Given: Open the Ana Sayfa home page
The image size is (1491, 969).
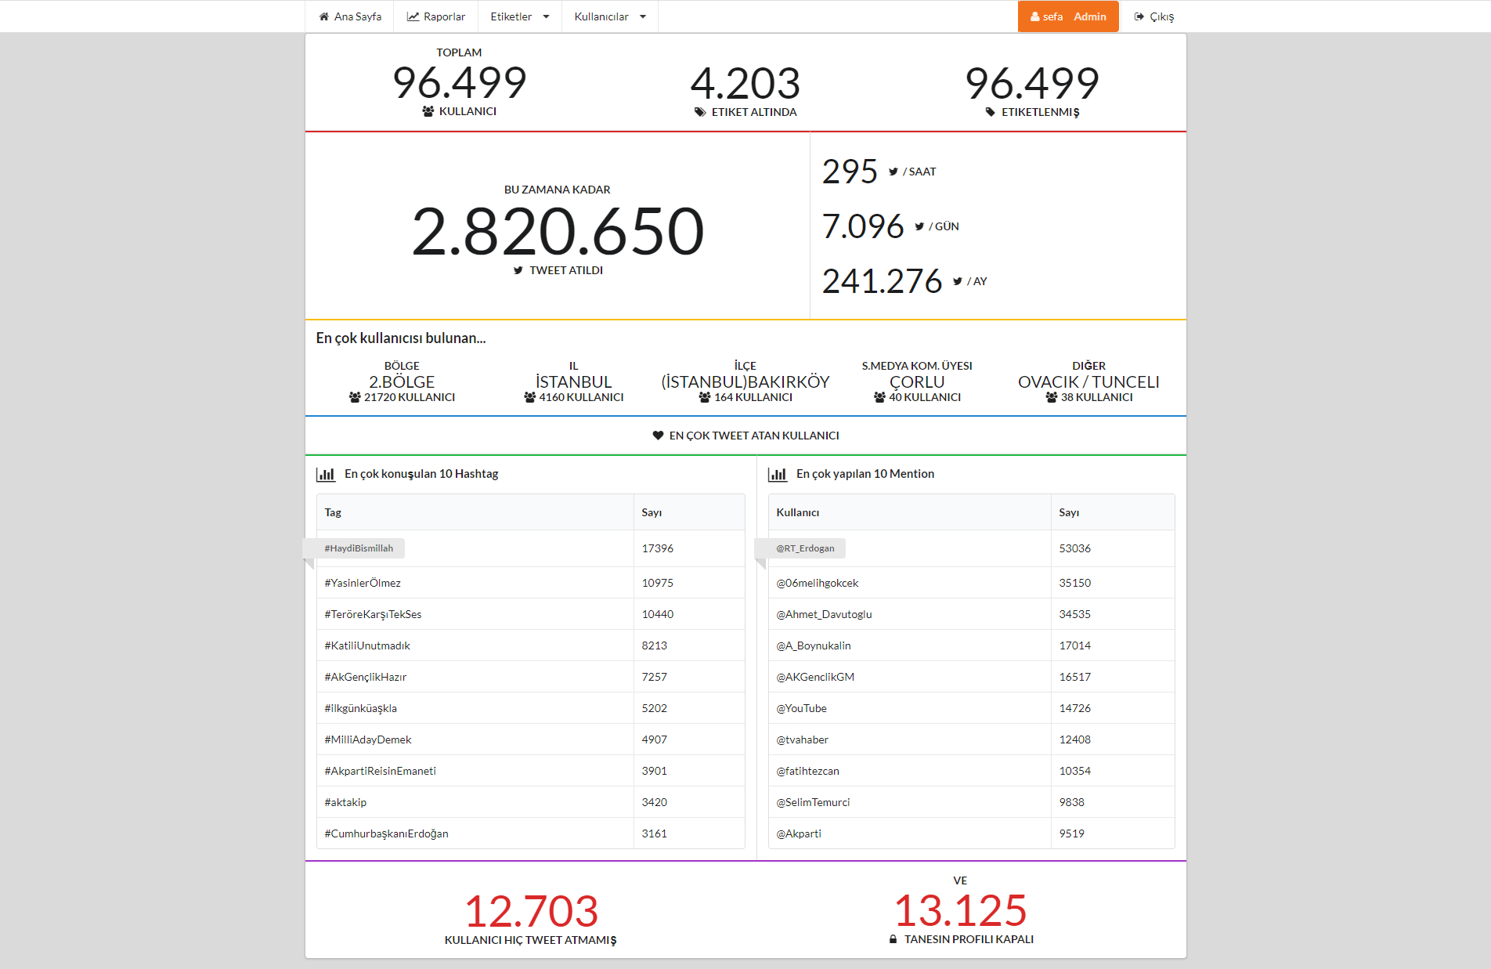Looking at the screenshot, I should tap(350, 16).
